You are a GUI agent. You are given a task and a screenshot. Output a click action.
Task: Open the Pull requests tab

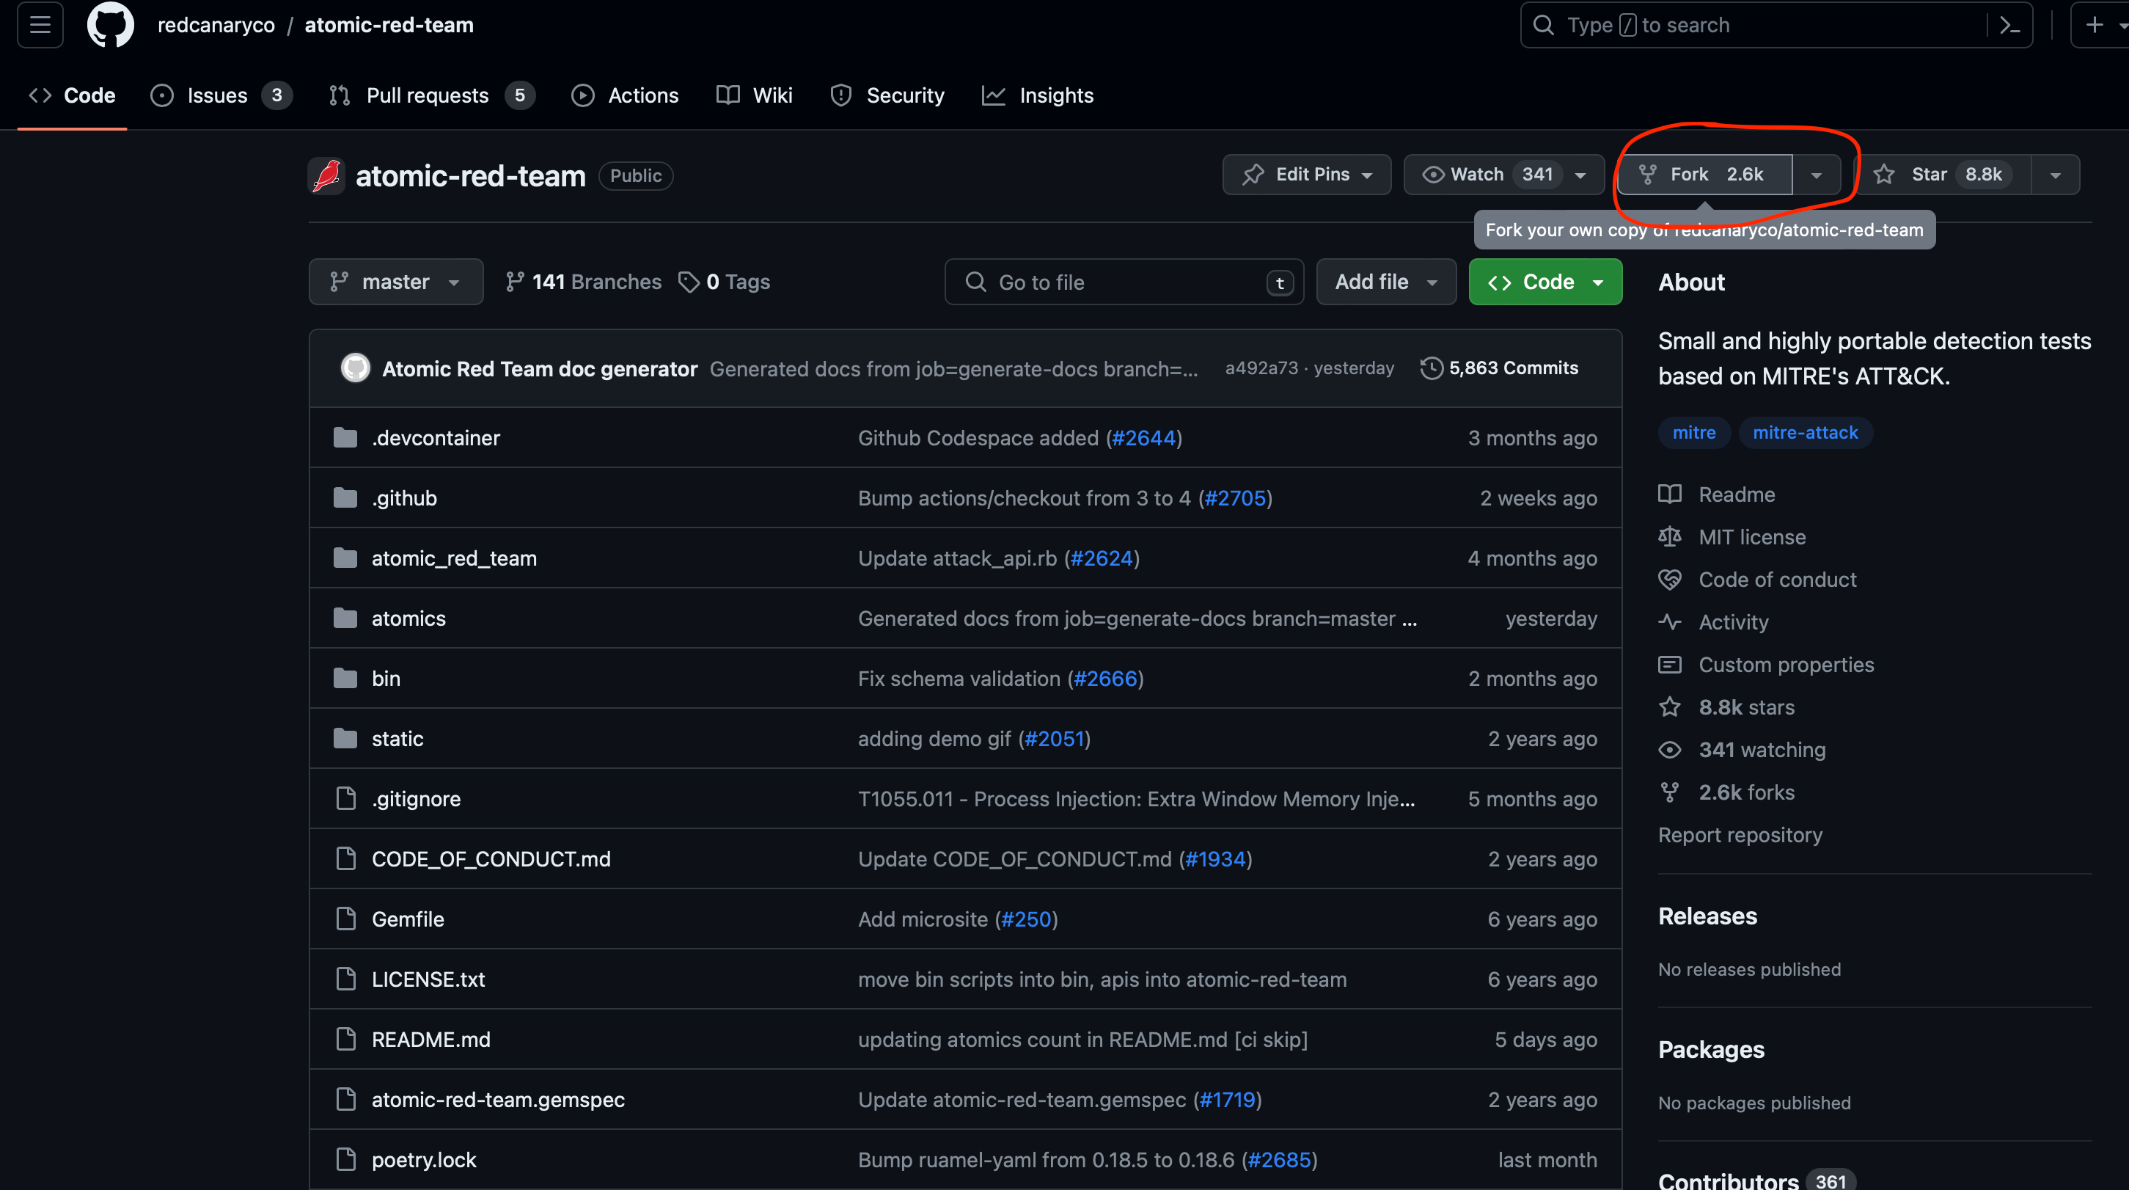pyautogui.click(x=431, y=95)
